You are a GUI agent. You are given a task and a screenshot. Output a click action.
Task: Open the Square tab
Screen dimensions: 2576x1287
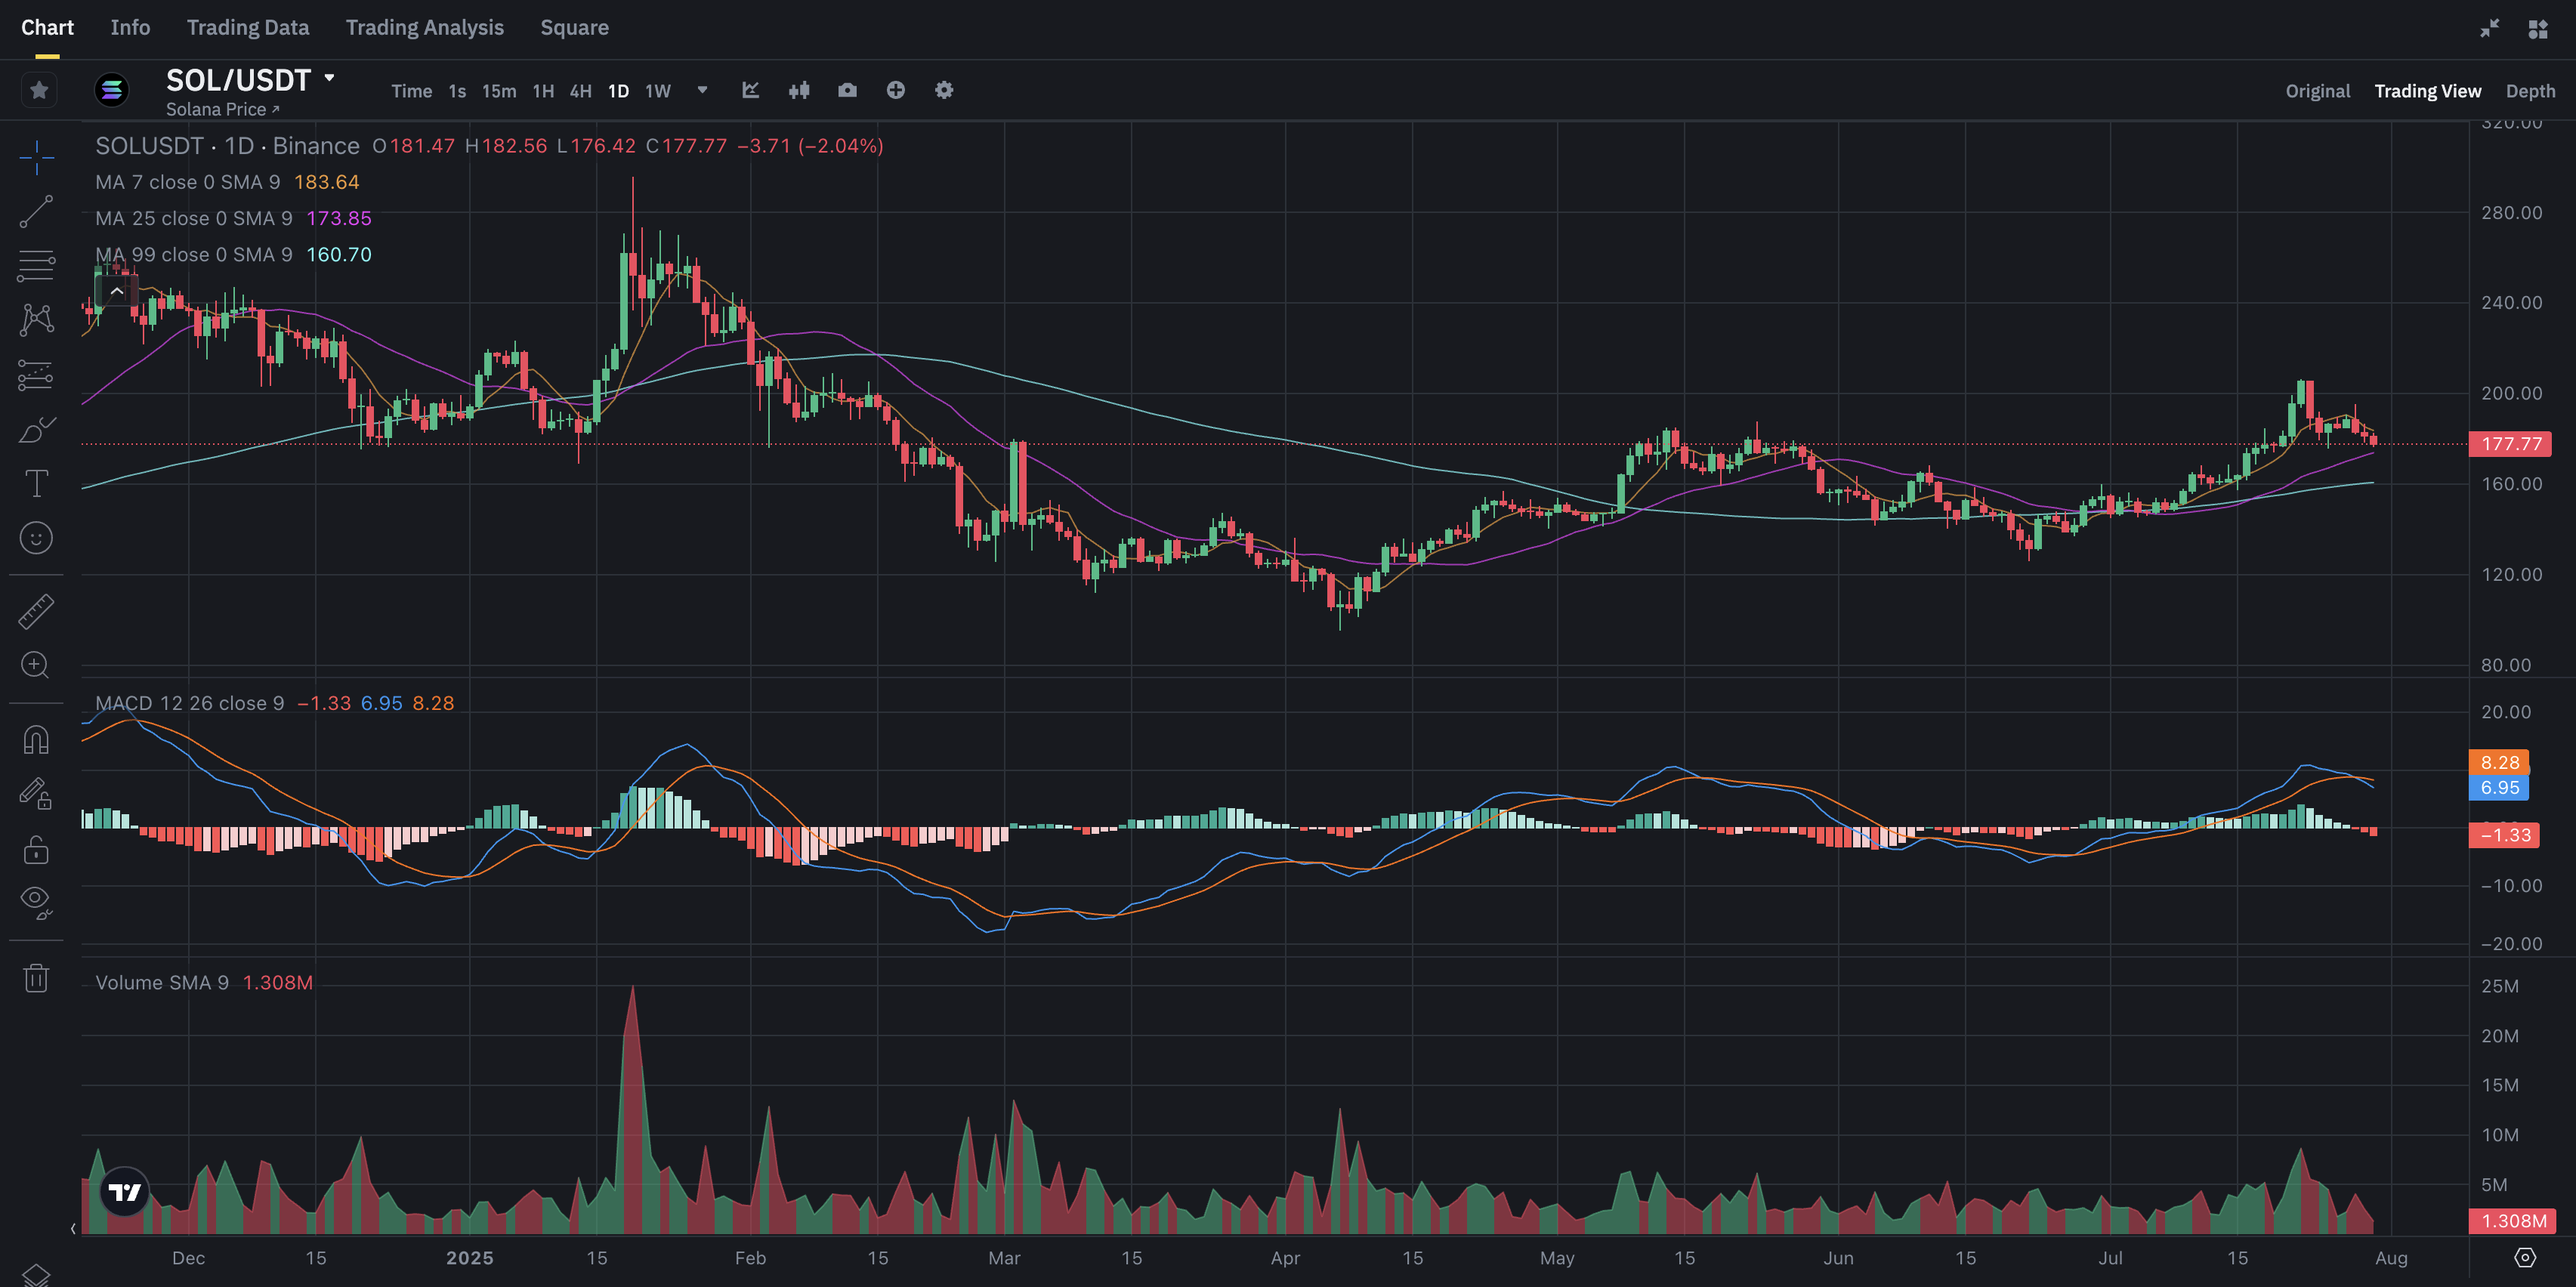pos(574,28)
